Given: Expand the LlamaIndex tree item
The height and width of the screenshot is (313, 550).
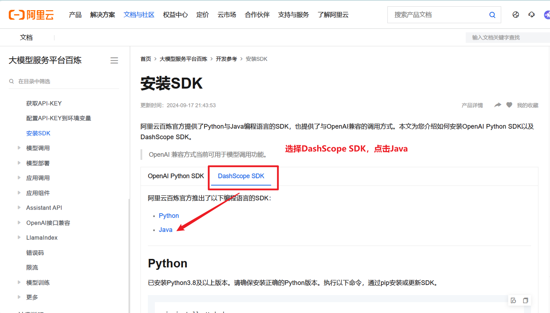Looking at the screenshot, I should (x=19, y=237).
